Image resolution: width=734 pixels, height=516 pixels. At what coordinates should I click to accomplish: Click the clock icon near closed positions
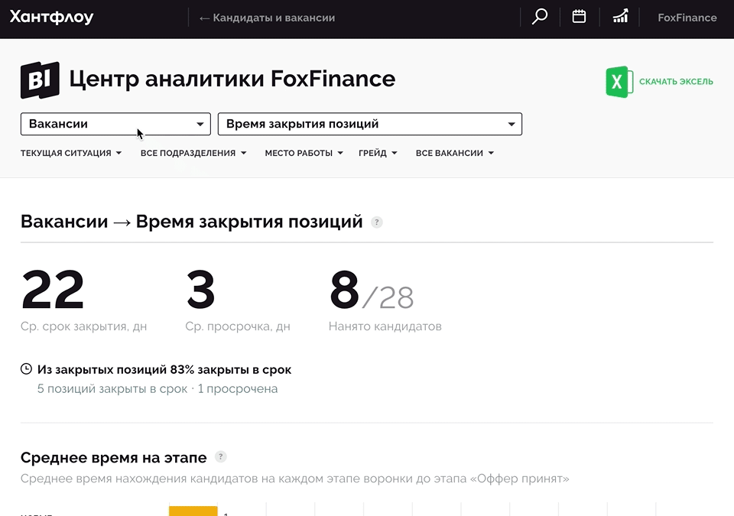click(27, 369)
